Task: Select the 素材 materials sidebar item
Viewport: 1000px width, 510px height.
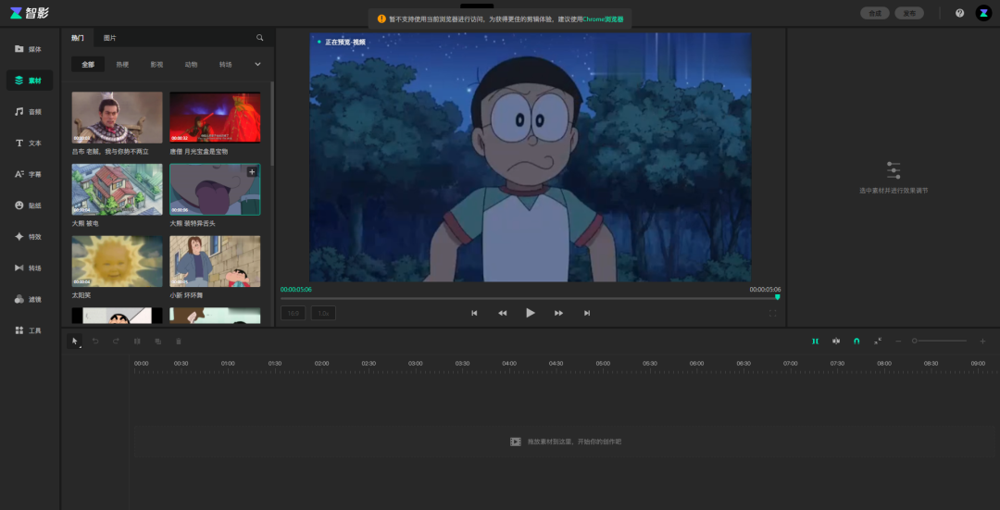Action: pyautogui.click(x=30, y=81)
